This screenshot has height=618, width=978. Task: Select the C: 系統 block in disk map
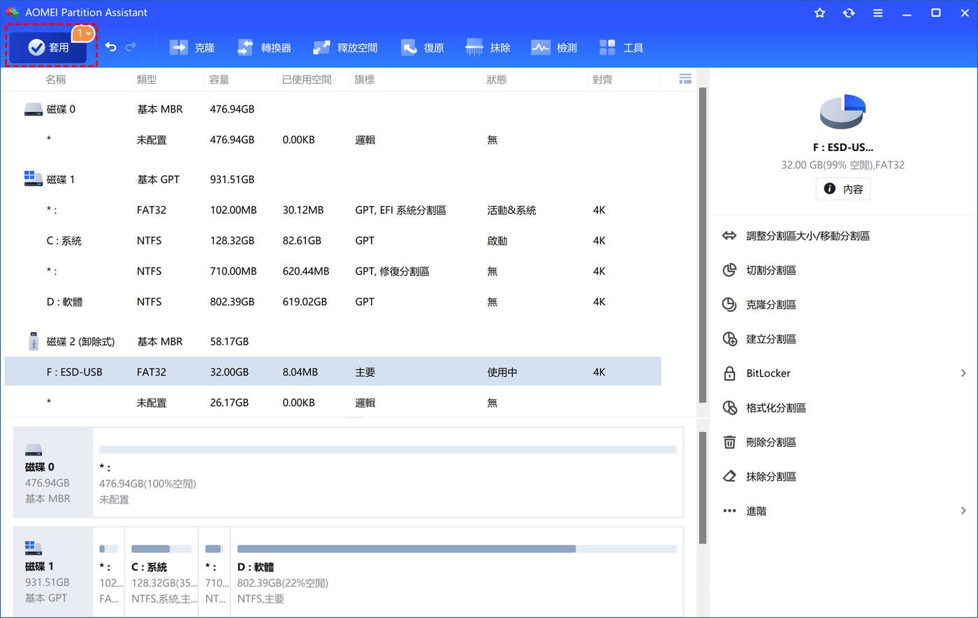[161, 572]
